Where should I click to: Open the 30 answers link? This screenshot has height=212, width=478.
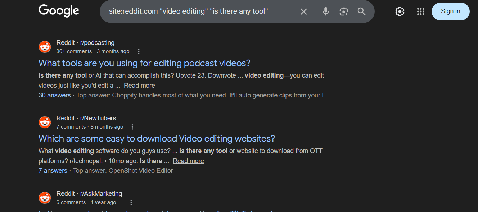55,95
